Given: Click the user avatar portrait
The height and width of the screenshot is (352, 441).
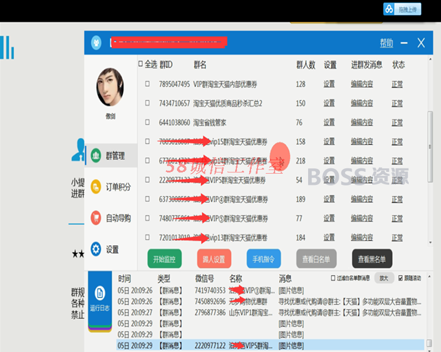Looking at the screenshot, I should point(110,87).
